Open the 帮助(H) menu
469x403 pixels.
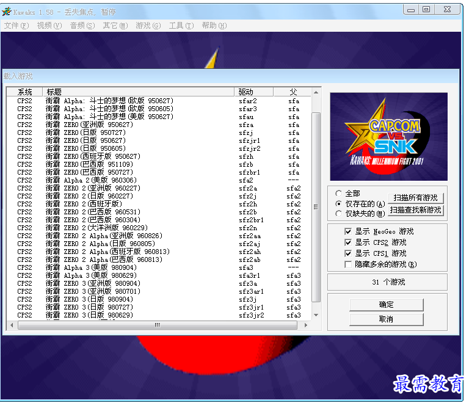[x=214, y=26]
